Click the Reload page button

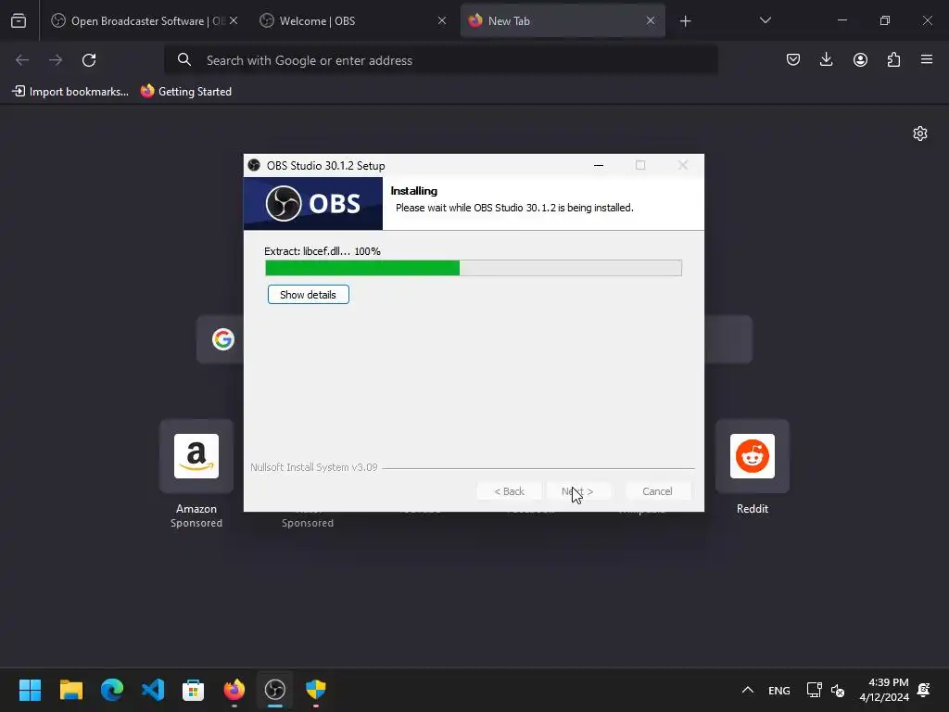coord(89,60)
